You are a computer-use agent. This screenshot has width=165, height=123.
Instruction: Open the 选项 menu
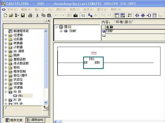(x=88, y=9)
